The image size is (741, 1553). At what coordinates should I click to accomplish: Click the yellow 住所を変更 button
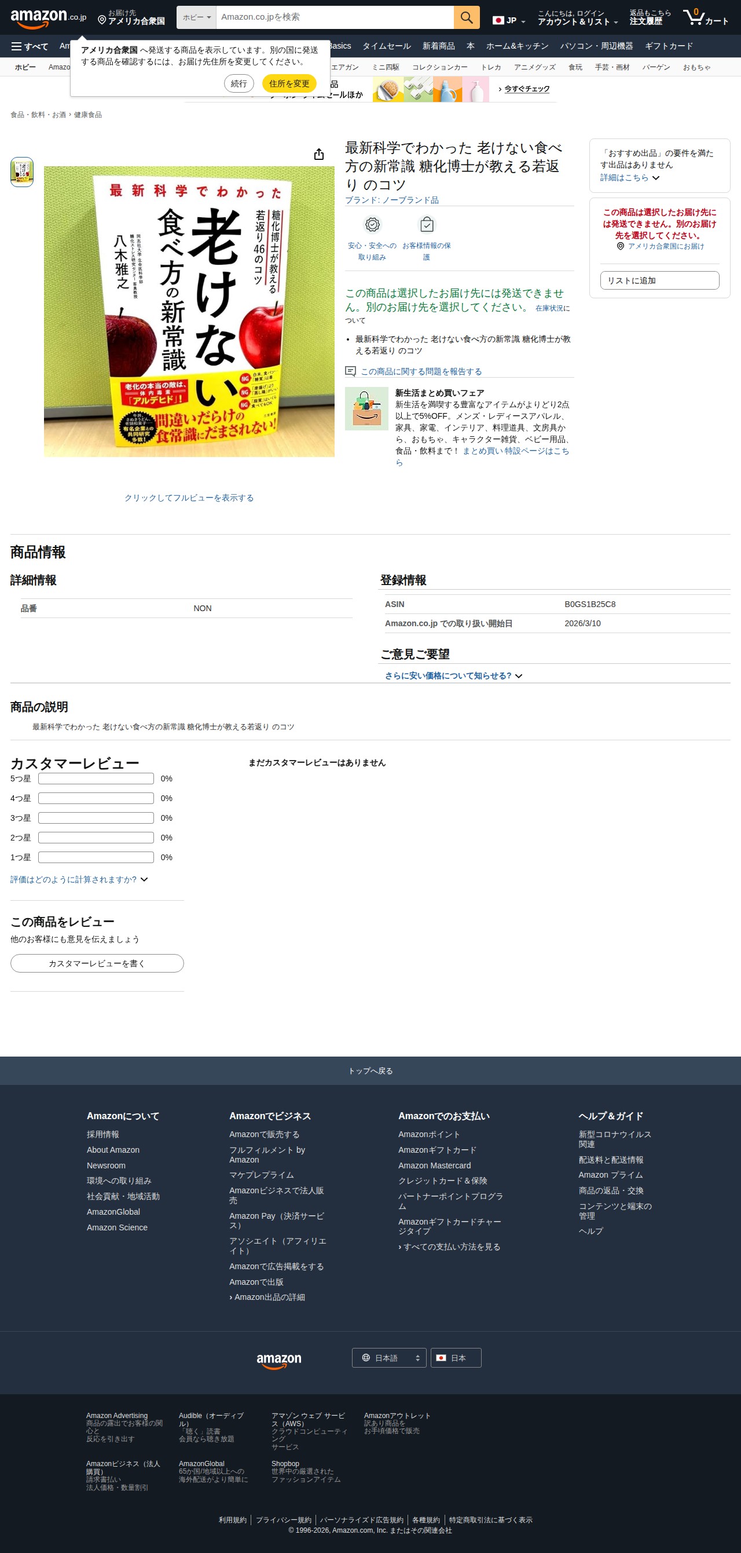tap(289, 83)
